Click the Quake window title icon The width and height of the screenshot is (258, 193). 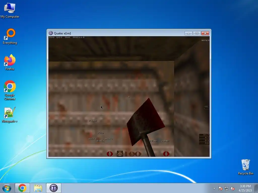[51, 33]
